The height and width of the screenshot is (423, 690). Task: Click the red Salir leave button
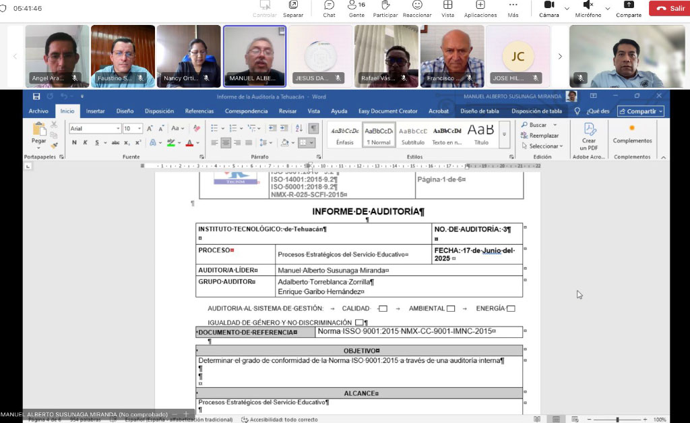coord(669,8)
